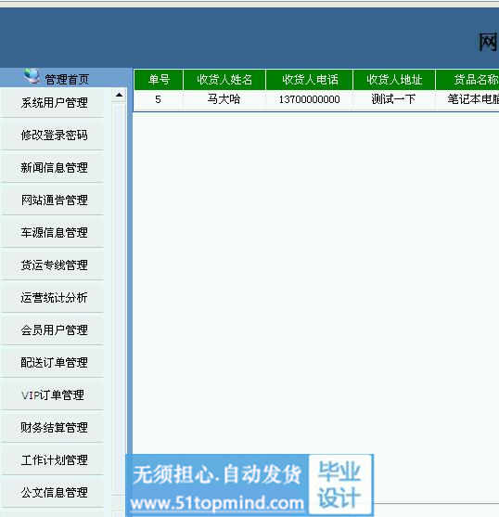Click the globe icon beside 管理首页

pos(32,75)
